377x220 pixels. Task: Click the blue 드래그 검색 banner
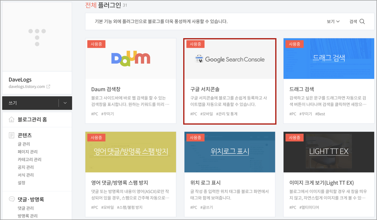tap(329, 58)
